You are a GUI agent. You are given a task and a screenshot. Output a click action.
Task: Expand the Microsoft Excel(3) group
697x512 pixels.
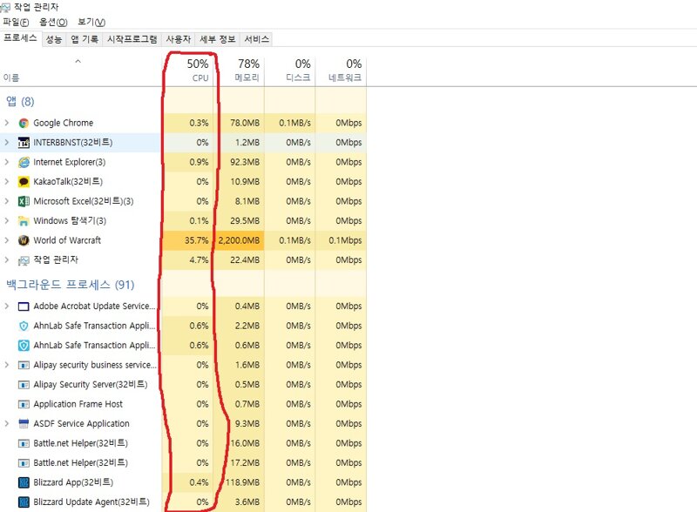(x=7, y=201)
